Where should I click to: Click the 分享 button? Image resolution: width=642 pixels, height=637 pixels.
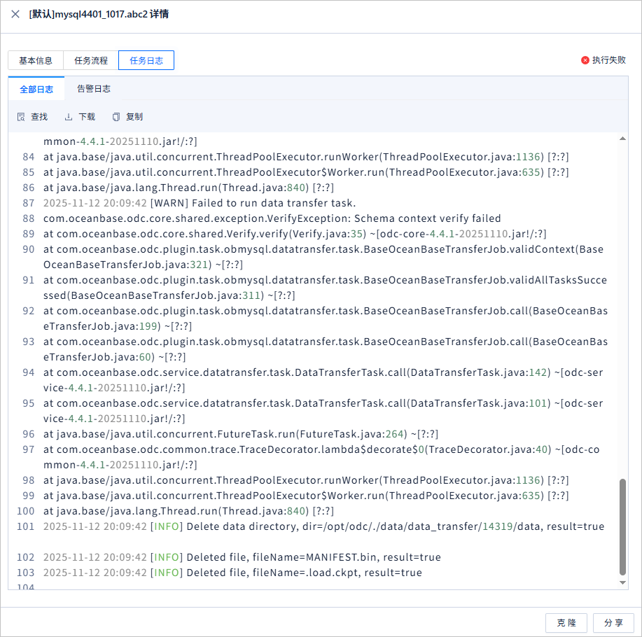click(613, 623)
